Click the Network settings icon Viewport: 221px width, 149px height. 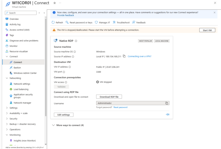point(11,84)
